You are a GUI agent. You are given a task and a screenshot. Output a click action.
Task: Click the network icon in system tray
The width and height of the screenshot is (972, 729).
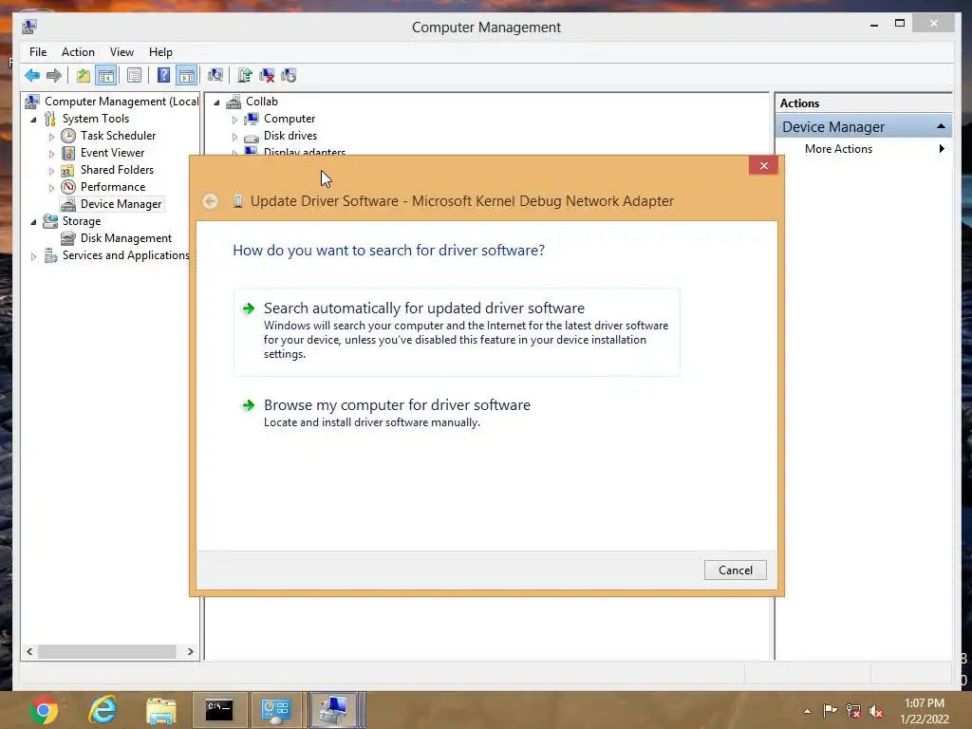point(853,711)
